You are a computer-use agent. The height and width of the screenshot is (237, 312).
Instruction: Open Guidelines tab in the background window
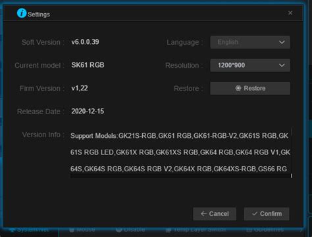click(265, 229)
